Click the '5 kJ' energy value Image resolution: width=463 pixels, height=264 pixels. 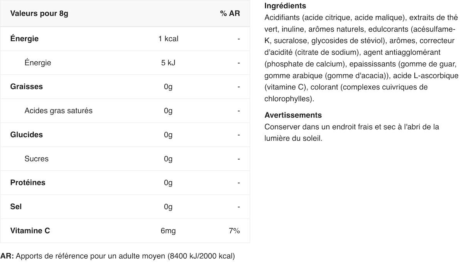coord(168,63)
